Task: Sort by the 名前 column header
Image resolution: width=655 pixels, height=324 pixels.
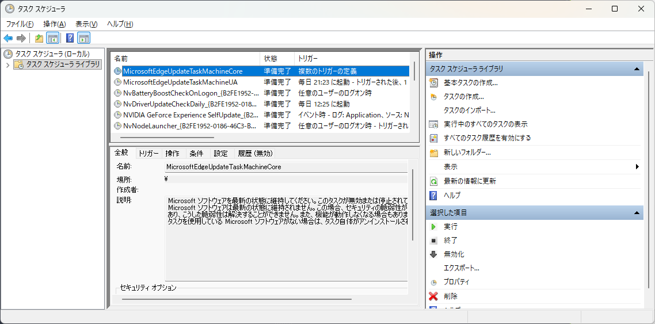Action: coord(185,59)
